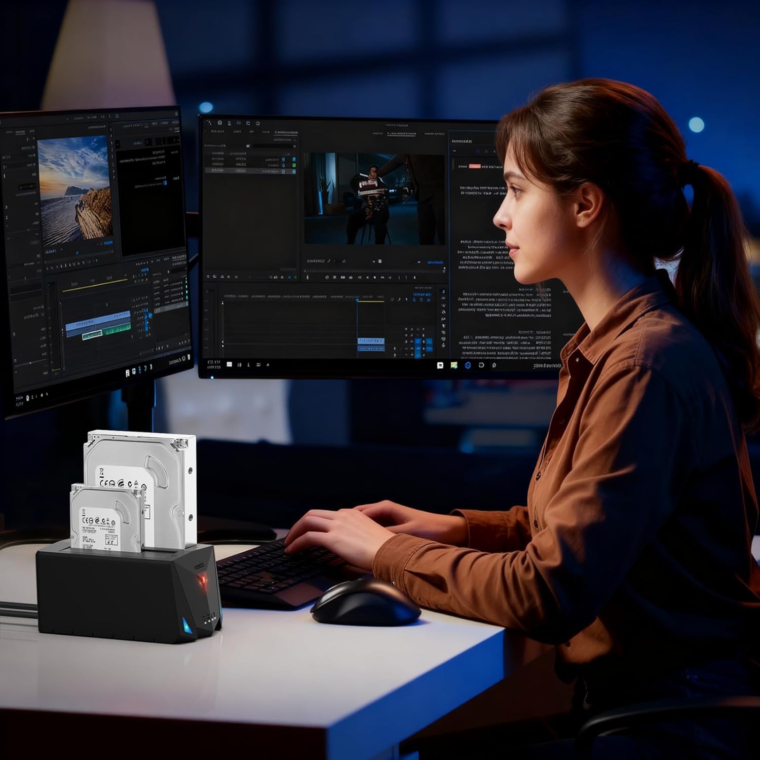Select the lower blue clip in right monitor's timeline

pos(371,349)
